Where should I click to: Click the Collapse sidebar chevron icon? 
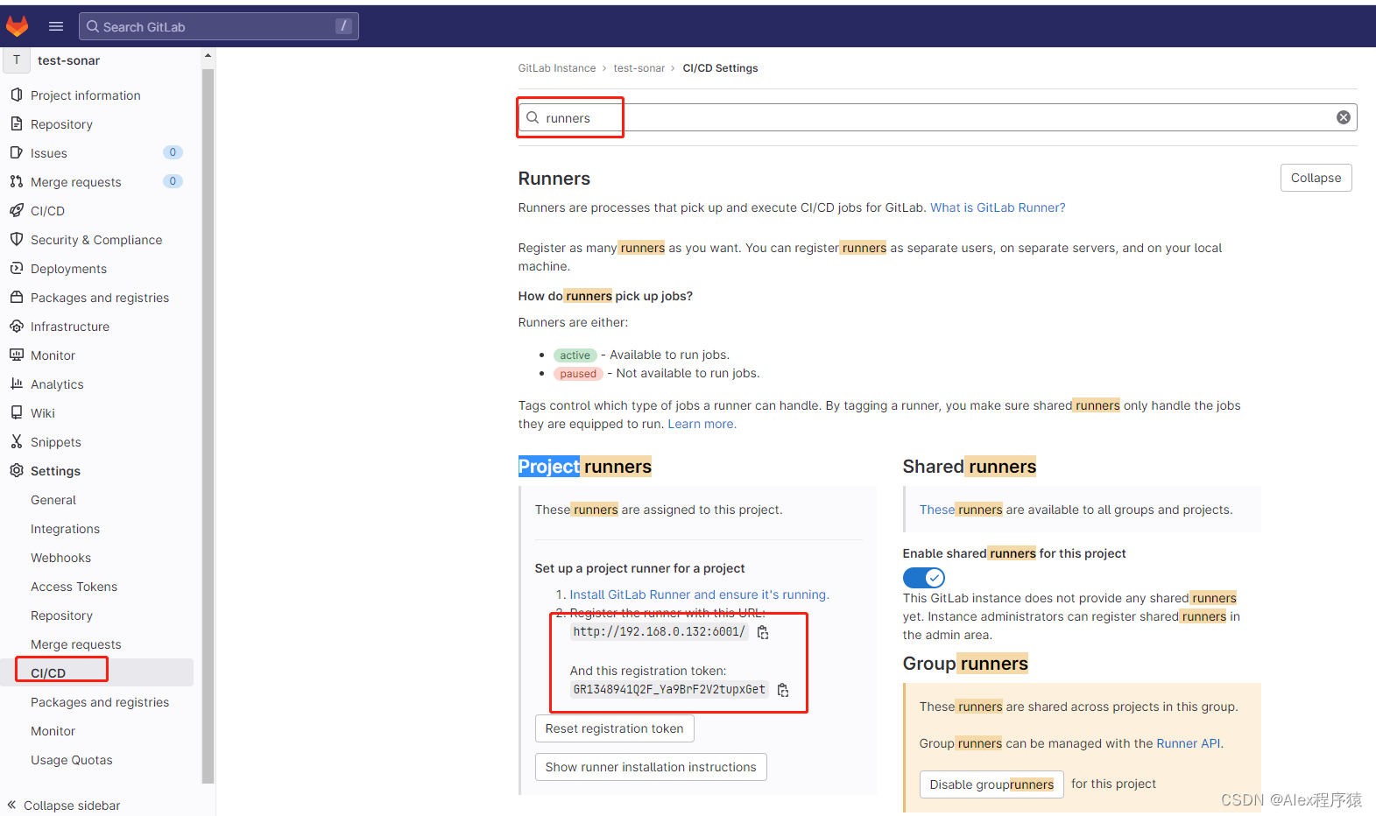coord(12,805)
